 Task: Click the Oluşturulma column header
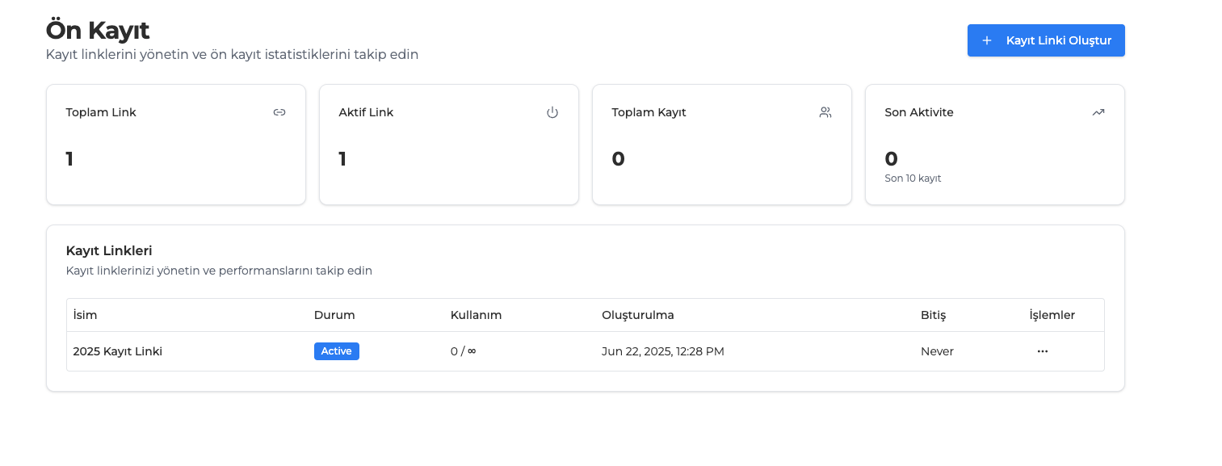tap(637, 315)
